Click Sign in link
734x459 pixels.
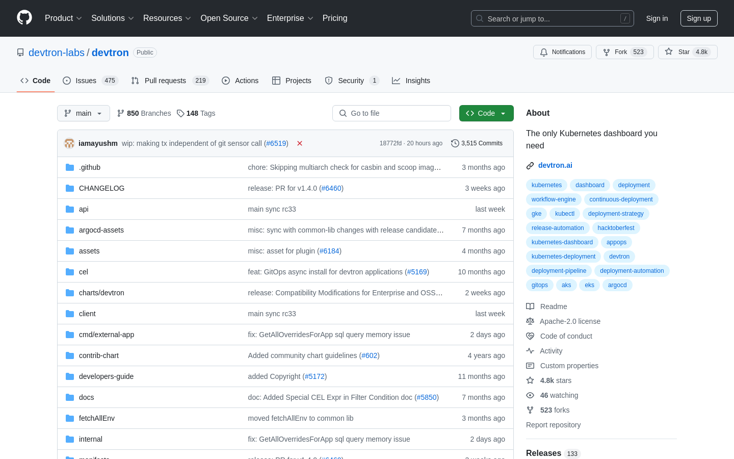pos(657,18)
